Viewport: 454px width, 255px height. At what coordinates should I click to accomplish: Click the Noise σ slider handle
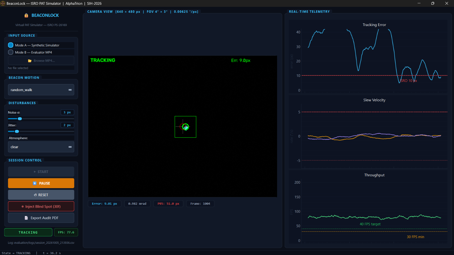20,119
